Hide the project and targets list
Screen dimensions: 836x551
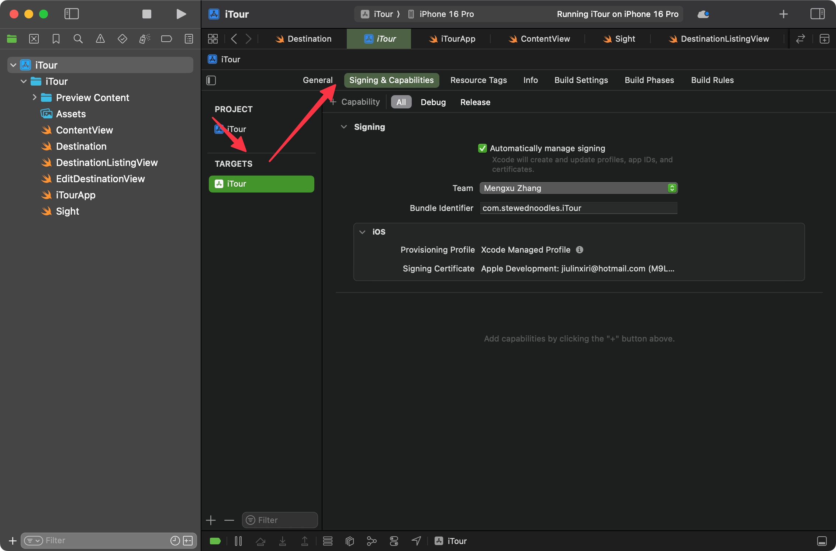pos(211,80)
